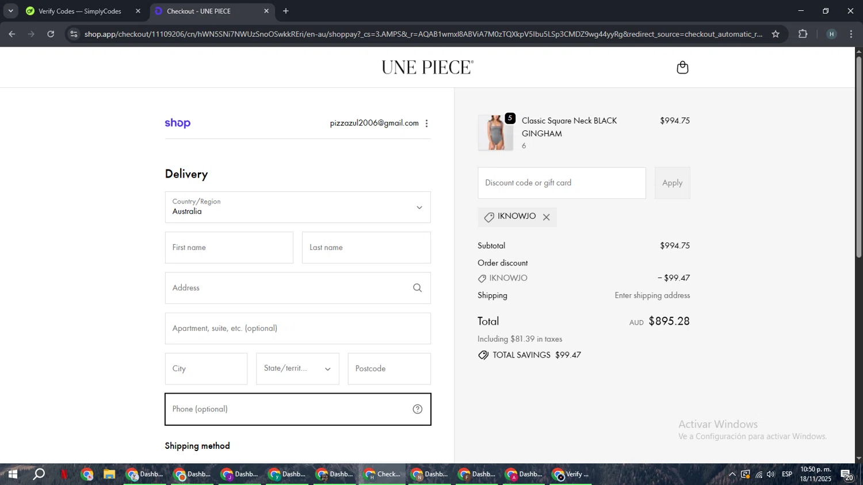863x485 pixels.
Task: Show phone number help question icon
Action: (x=418, y=409)
